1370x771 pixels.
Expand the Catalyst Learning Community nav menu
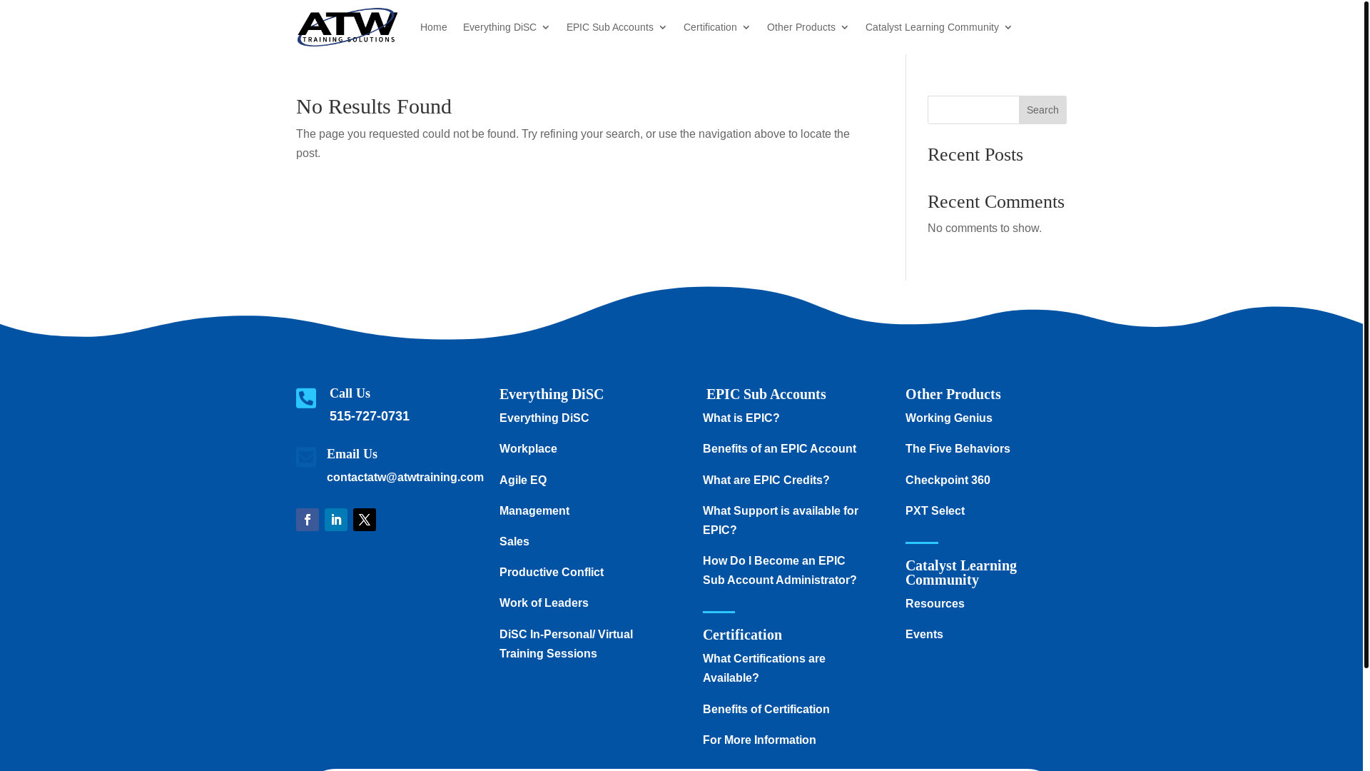point(939,27)
